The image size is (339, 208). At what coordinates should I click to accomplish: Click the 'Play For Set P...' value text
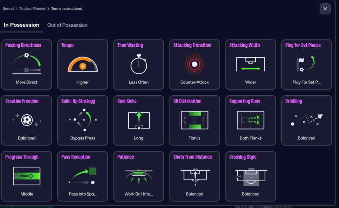pyautogui.click(x=306, y=82)
